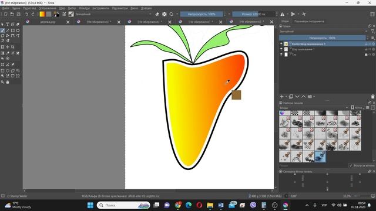Move the layer down

tap(297, 96)
